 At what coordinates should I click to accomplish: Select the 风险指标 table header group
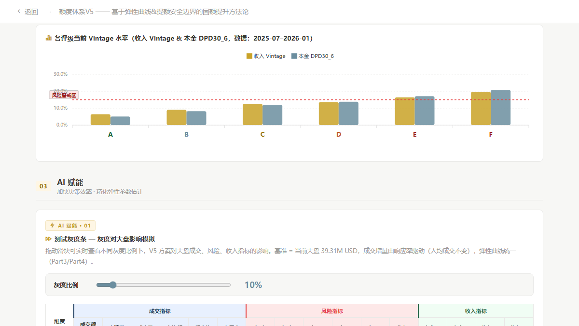332,311
